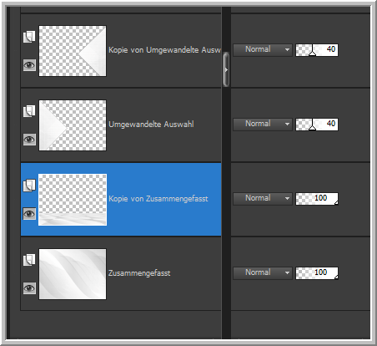
Task: Click raster layer icon of Zusammengefasst layer
Action: (29, 260)
